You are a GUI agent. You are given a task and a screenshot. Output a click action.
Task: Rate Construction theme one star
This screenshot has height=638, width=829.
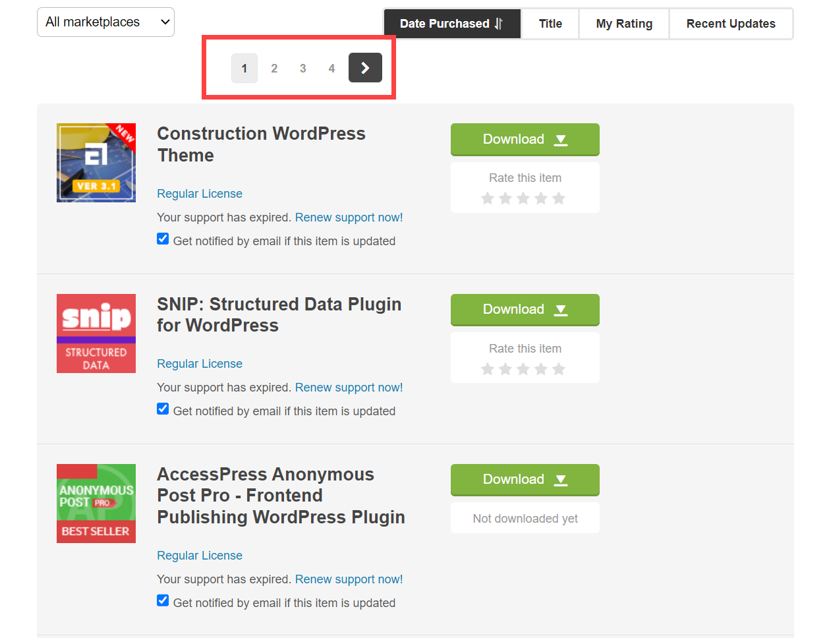[x=488, y=198]
